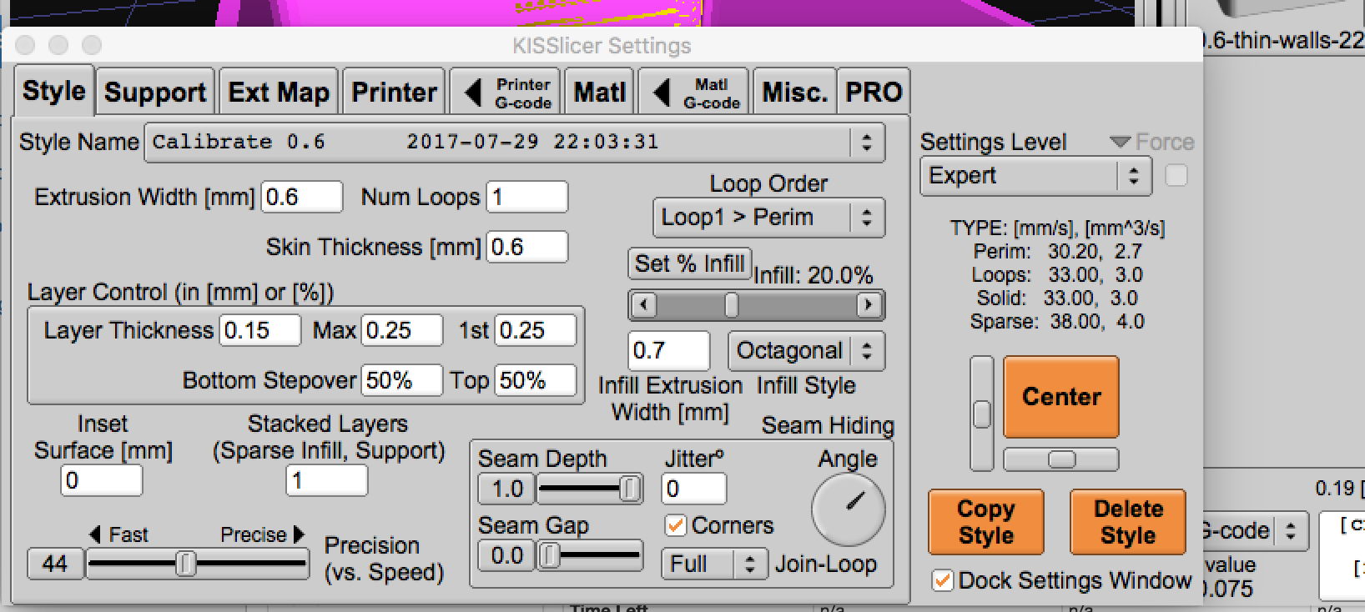The height and width of the screenshot is (612, 1365).
Task: Toggle the Force checkbox
Action: (x=1176, y=176)
